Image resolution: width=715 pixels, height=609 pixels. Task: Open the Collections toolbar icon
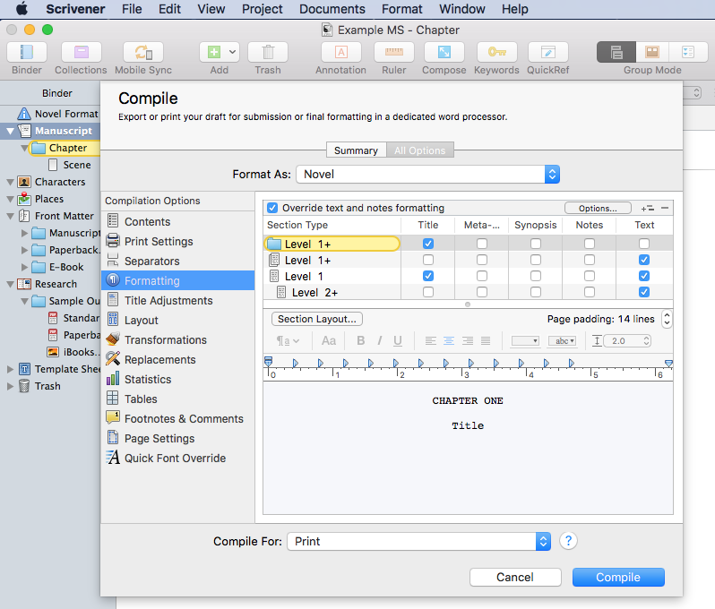point(82,52)
